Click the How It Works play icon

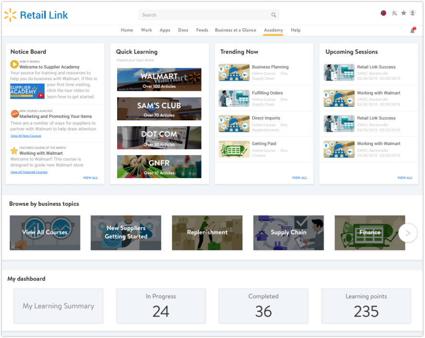click(x=14, y=64)
